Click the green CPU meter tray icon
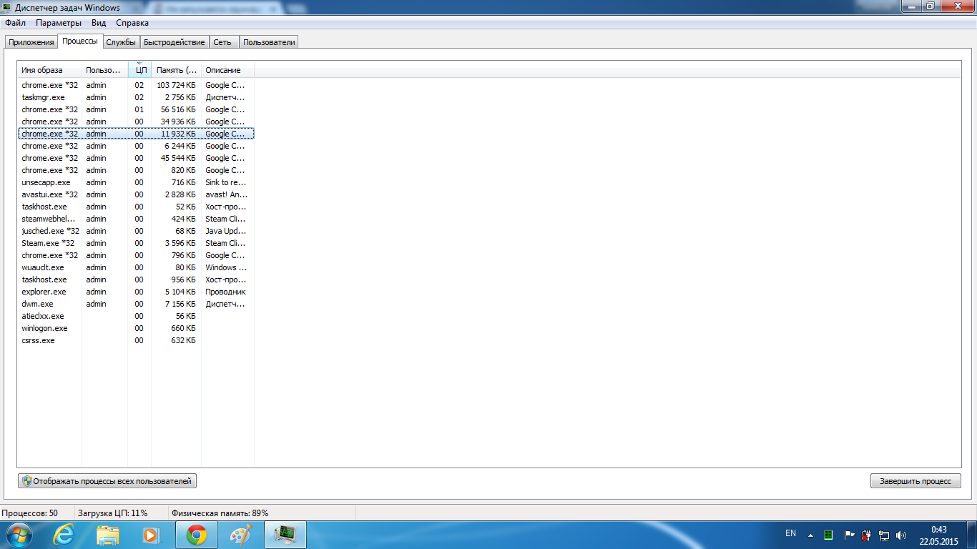This screenshot has height=549, width=977. pyautogui.click(x=828, y=535)
